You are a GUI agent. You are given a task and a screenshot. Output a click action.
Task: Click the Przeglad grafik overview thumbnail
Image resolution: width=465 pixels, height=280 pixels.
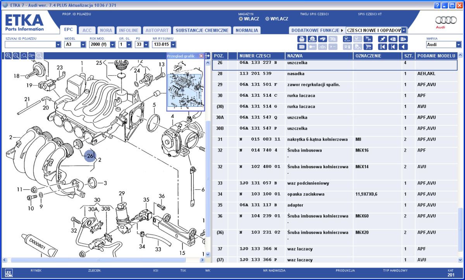[x=185, y=84]
